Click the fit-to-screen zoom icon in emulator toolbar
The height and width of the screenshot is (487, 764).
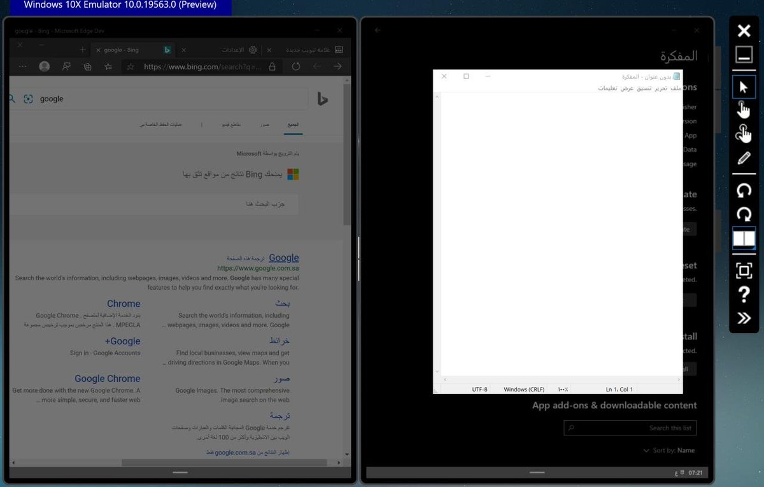(744, 271)
